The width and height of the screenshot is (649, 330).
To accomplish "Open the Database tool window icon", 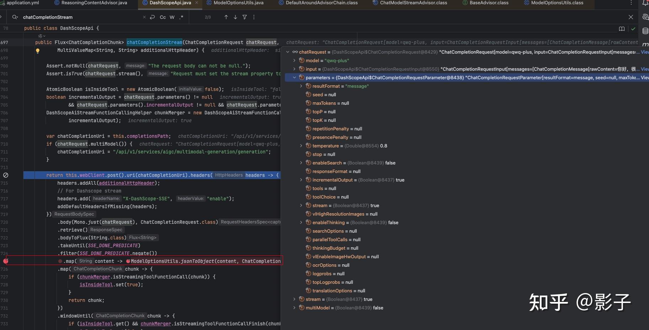I will pyautogui.click(x=645, y=31).
